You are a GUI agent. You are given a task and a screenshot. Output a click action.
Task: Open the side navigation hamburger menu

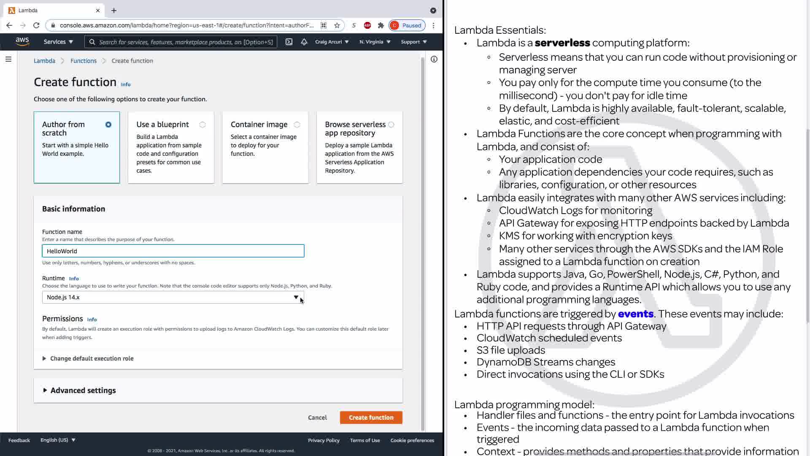click(8, 59)
